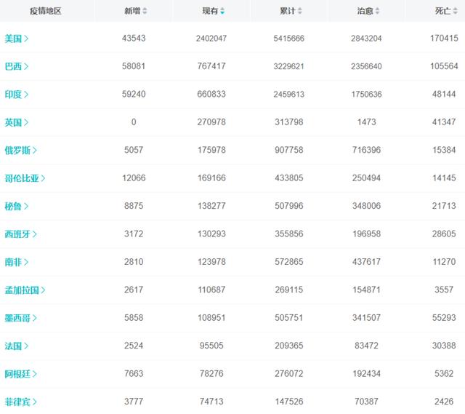
Task: Select Philippines existing value 74713
Action: (x=211, y=402)
